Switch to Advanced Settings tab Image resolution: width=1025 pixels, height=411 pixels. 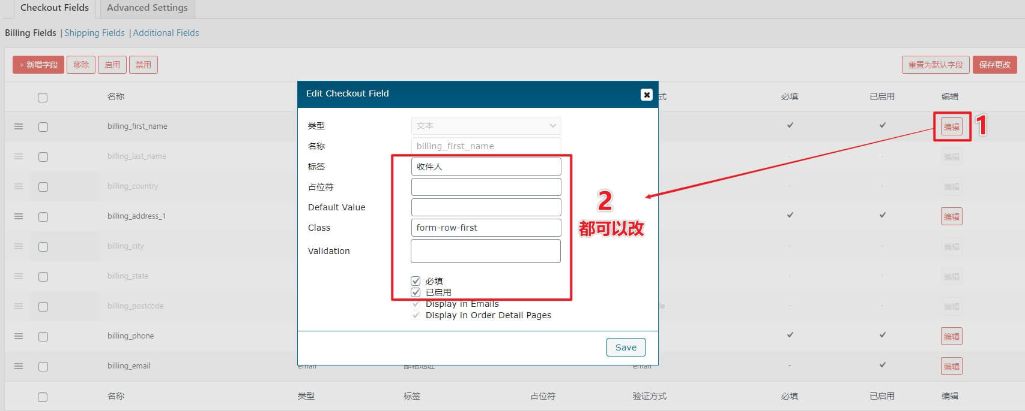click(147, 8)
